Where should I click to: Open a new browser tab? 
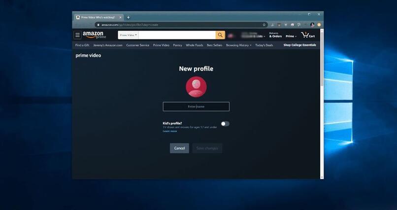(129, 17)
